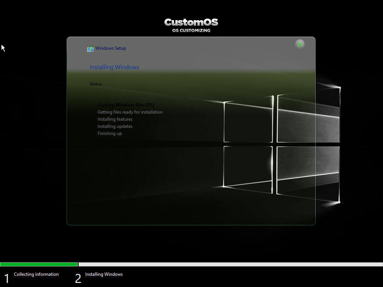Click the Windows Setup title text

tap(111, 48)
